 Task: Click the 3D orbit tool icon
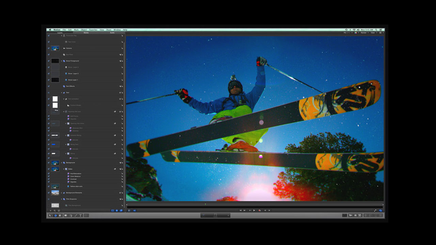click(x=55, y=215)
